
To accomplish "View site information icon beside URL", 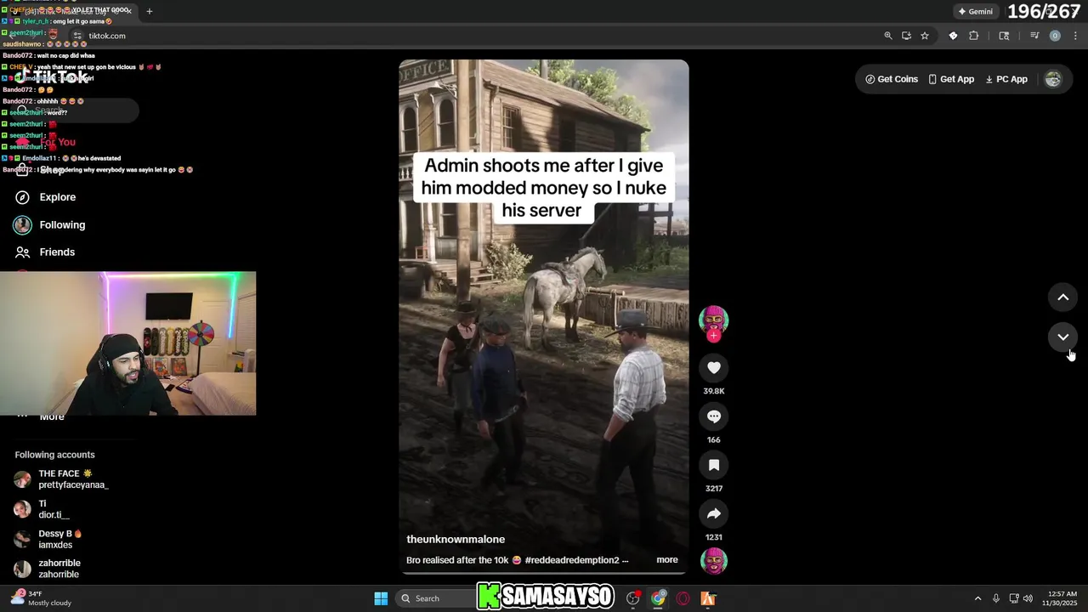I will 77,36.
